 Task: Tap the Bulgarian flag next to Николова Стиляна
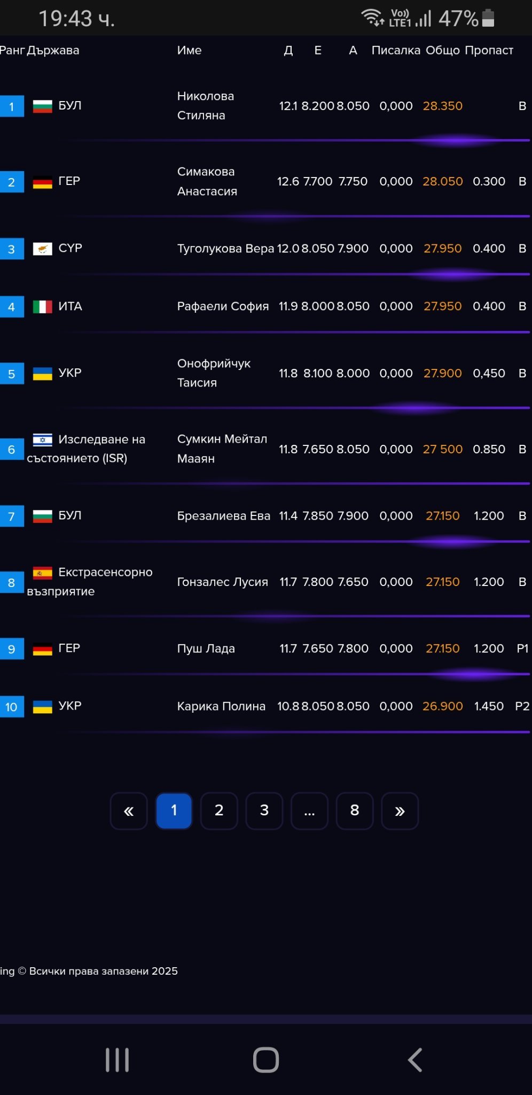42,106
